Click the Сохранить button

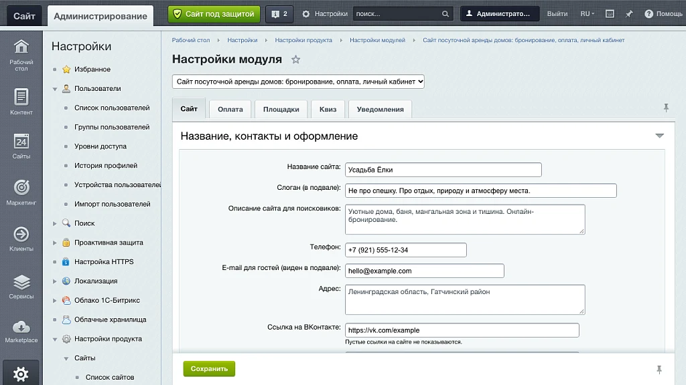(x=209, y=369)
